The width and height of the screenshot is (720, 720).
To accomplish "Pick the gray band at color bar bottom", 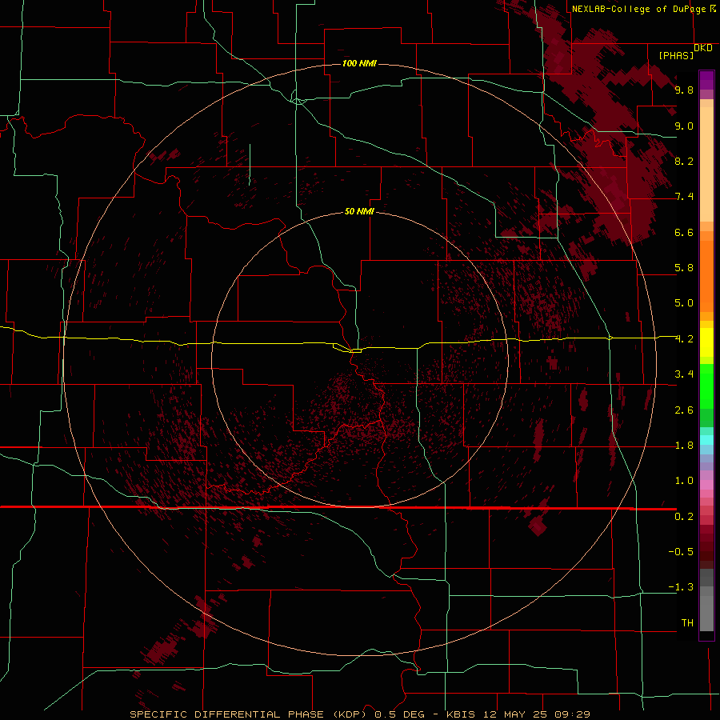I will (x=706, y=613).
